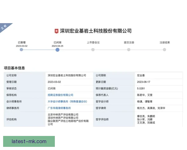This screenshot has width=187, height=150.
Task: Click the value 杨文杰, 高秉政, 刘泽华
Action: click(x=151, y=108)
